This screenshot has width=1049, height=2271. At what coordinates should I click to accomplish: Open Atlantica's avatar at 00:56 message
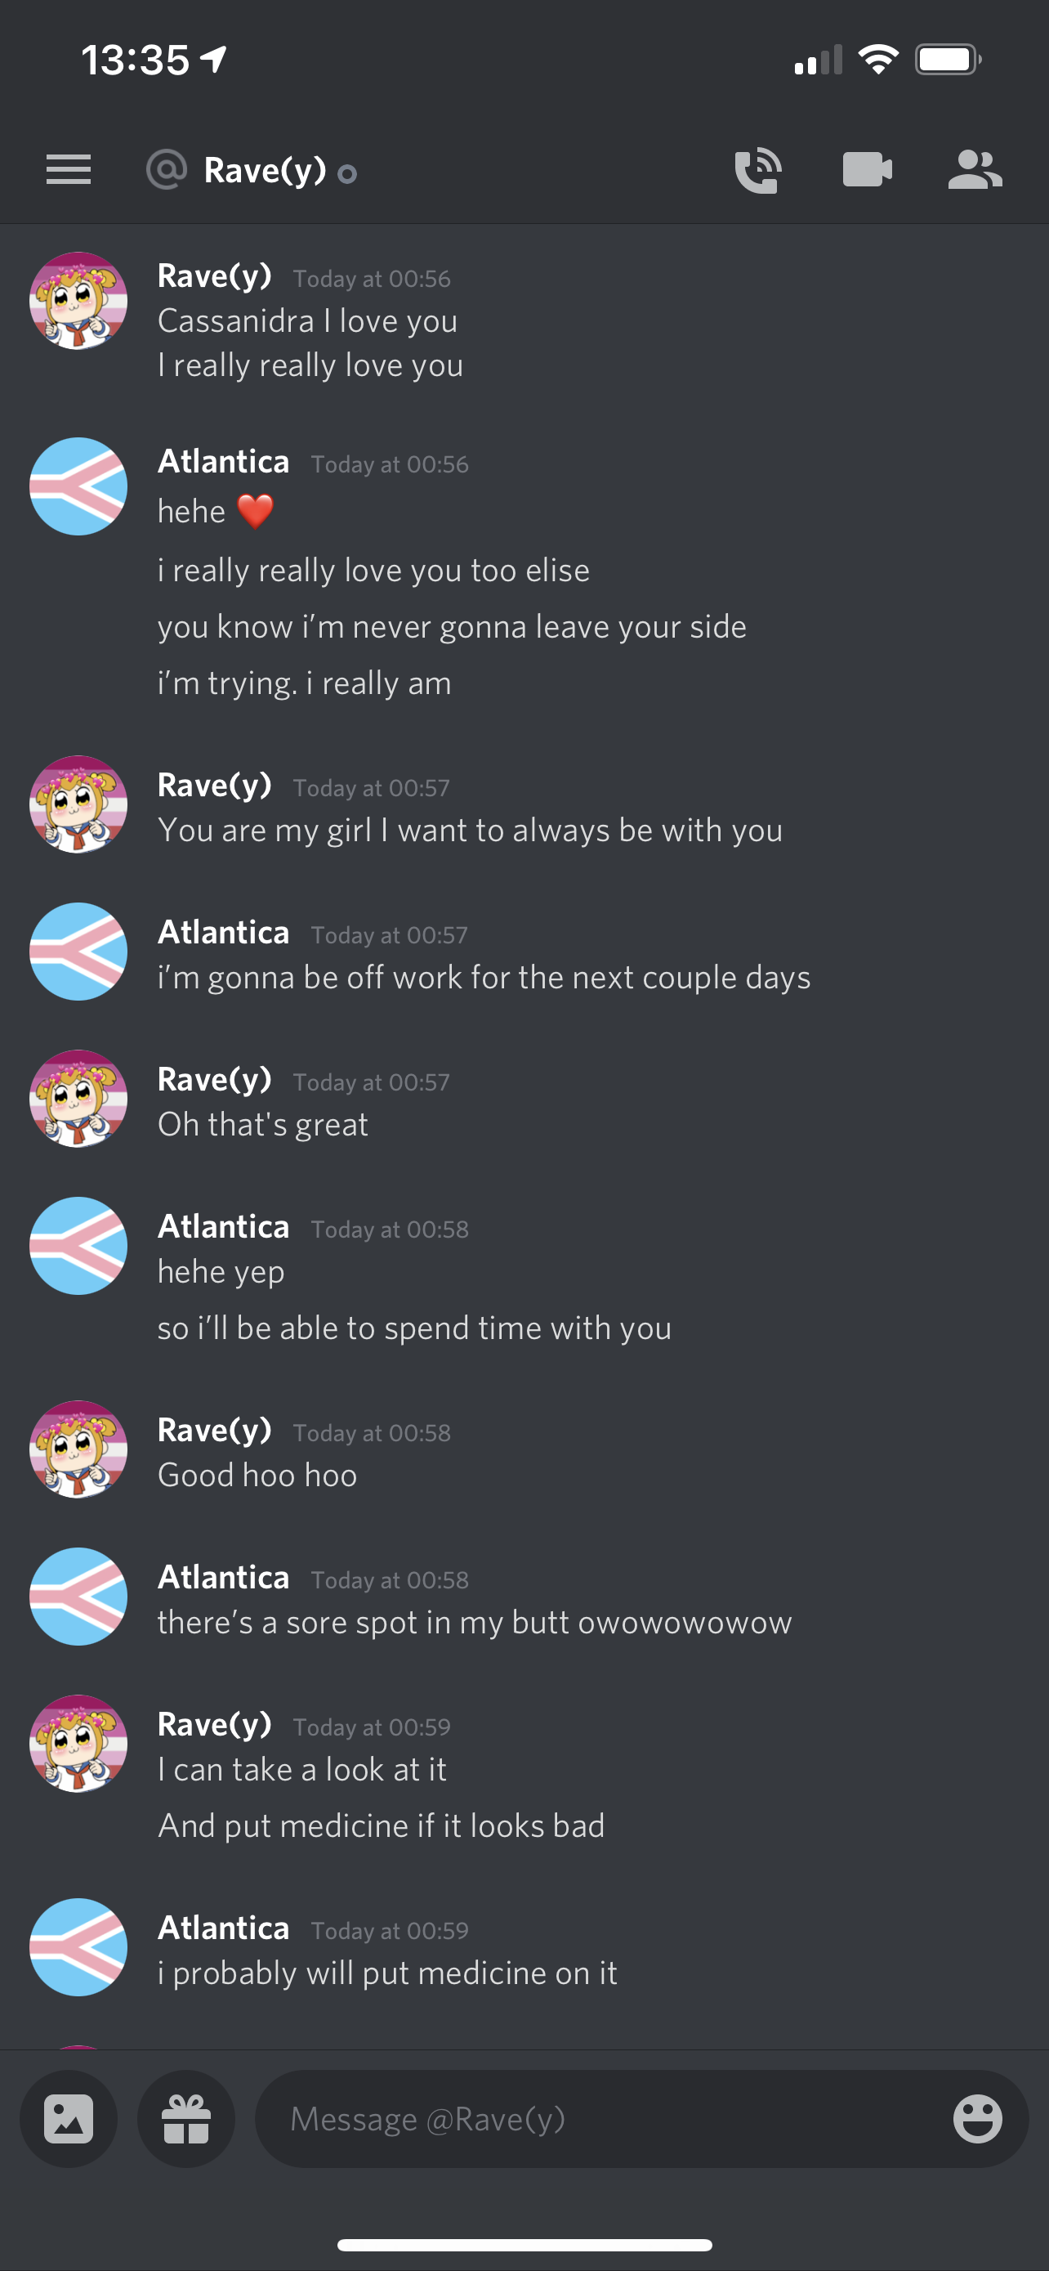pos(78,486)
